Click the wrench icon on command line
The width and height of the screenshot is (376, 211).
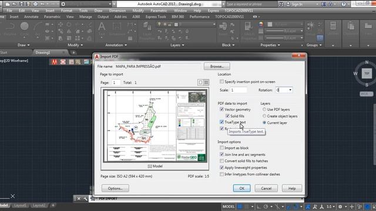point(85,199)
